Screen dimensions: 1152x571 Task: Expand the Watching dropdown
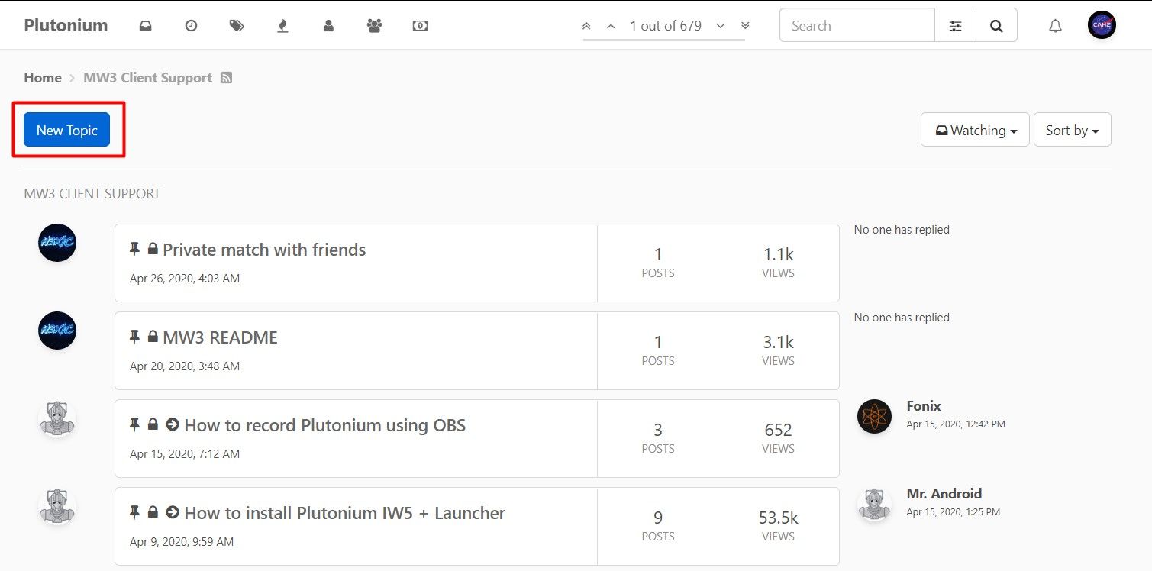click(975, 130)
